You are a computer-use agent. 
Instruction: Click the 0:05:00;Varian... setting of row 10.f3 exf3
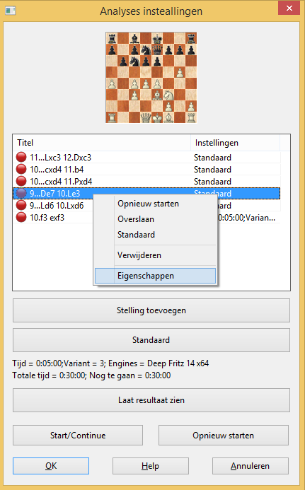[x=246, y=217]
